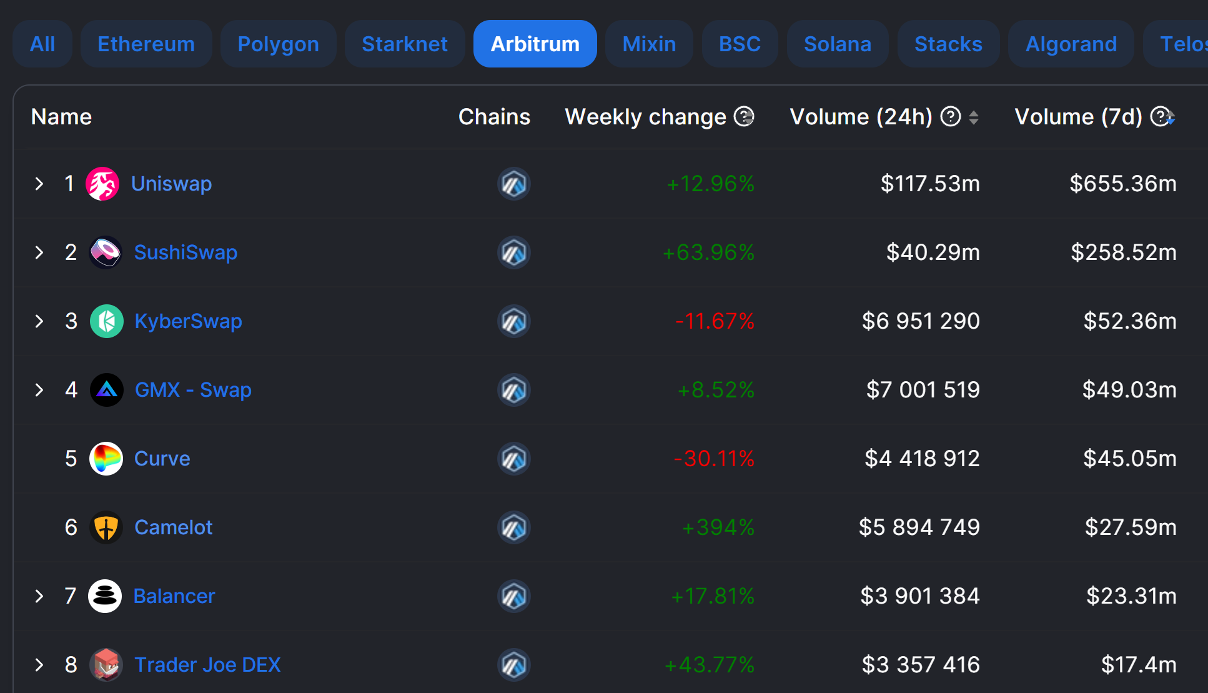Open the KyberSwap link

pos(189,321)
